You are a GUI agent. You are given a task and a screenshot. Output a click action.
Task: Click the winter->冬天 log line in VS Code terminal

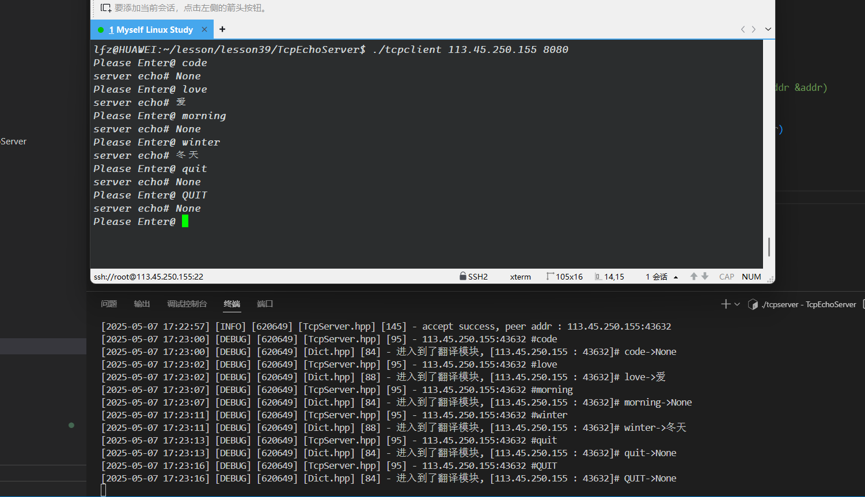pos(394,427)
